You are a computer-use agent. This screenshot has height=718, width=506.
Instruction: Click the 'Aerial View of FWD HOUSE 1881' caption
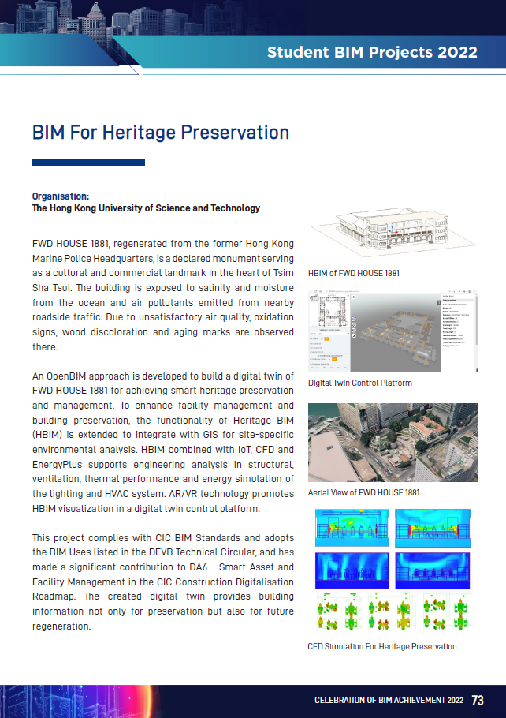363,492
